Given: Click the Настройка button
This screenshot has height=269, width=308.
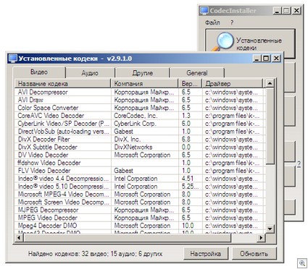Looking at the screenshot, I should (205, 254).
